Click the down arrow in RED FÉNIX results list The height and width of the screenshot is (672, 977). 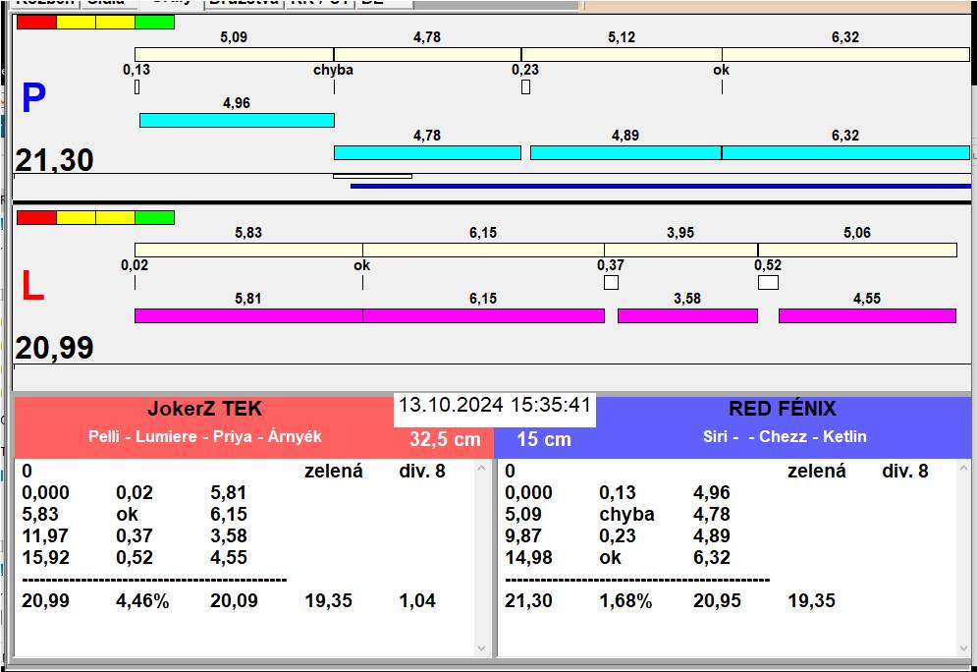pyautogui.click(x=964, y=648)
